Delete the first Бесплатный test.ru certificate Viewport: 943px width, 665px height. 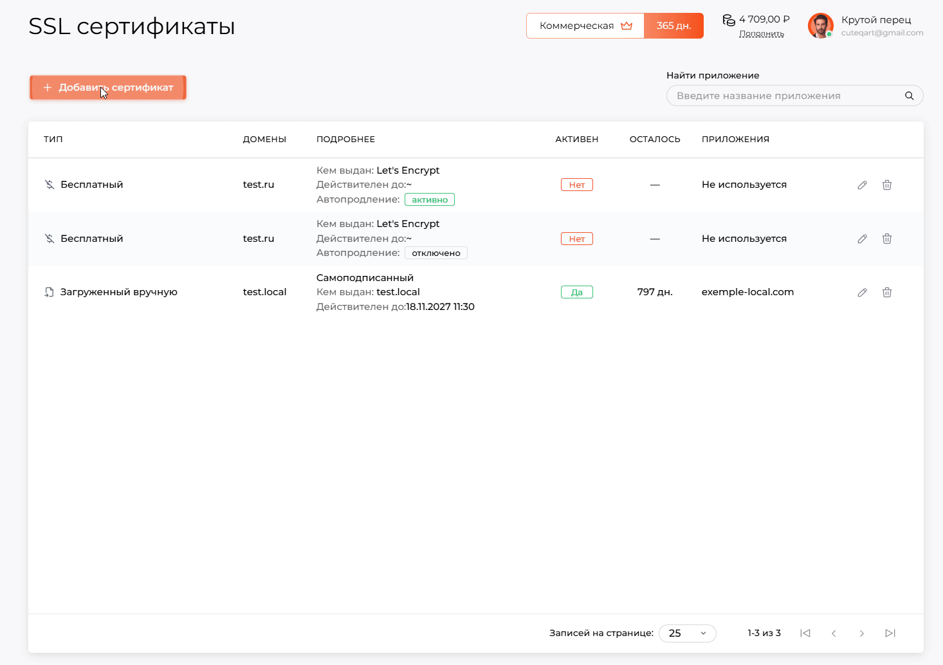(x=887, y=185)
